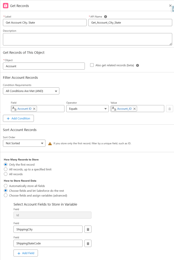Select All records, up to a specified limit
The image size is (174, 260).
point(6,169)
